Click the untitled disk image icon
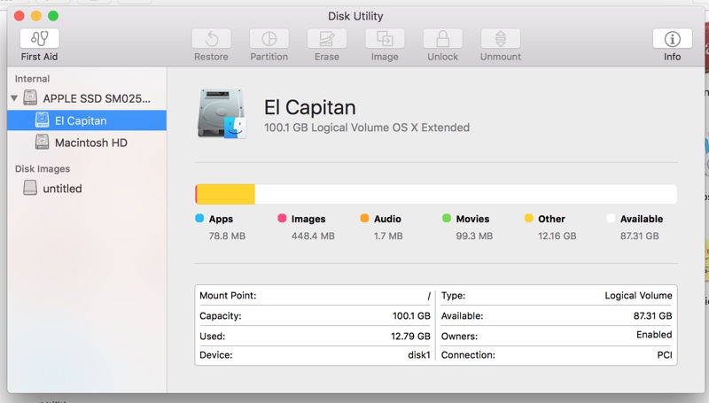The height and width of the screenshot is (403, 709). (x=30, y=188)
